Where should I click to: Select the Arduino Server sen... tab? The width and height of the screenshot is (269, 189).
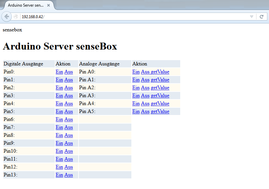tap(29, 5)
